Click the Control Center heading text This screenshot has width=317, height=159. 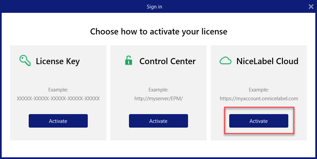[167, 61]
